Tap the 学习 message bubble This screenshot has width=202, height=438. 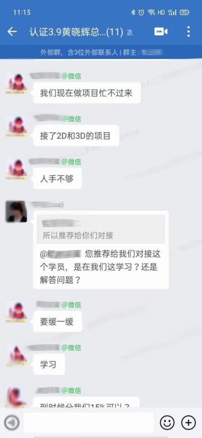tap(49, 364)
